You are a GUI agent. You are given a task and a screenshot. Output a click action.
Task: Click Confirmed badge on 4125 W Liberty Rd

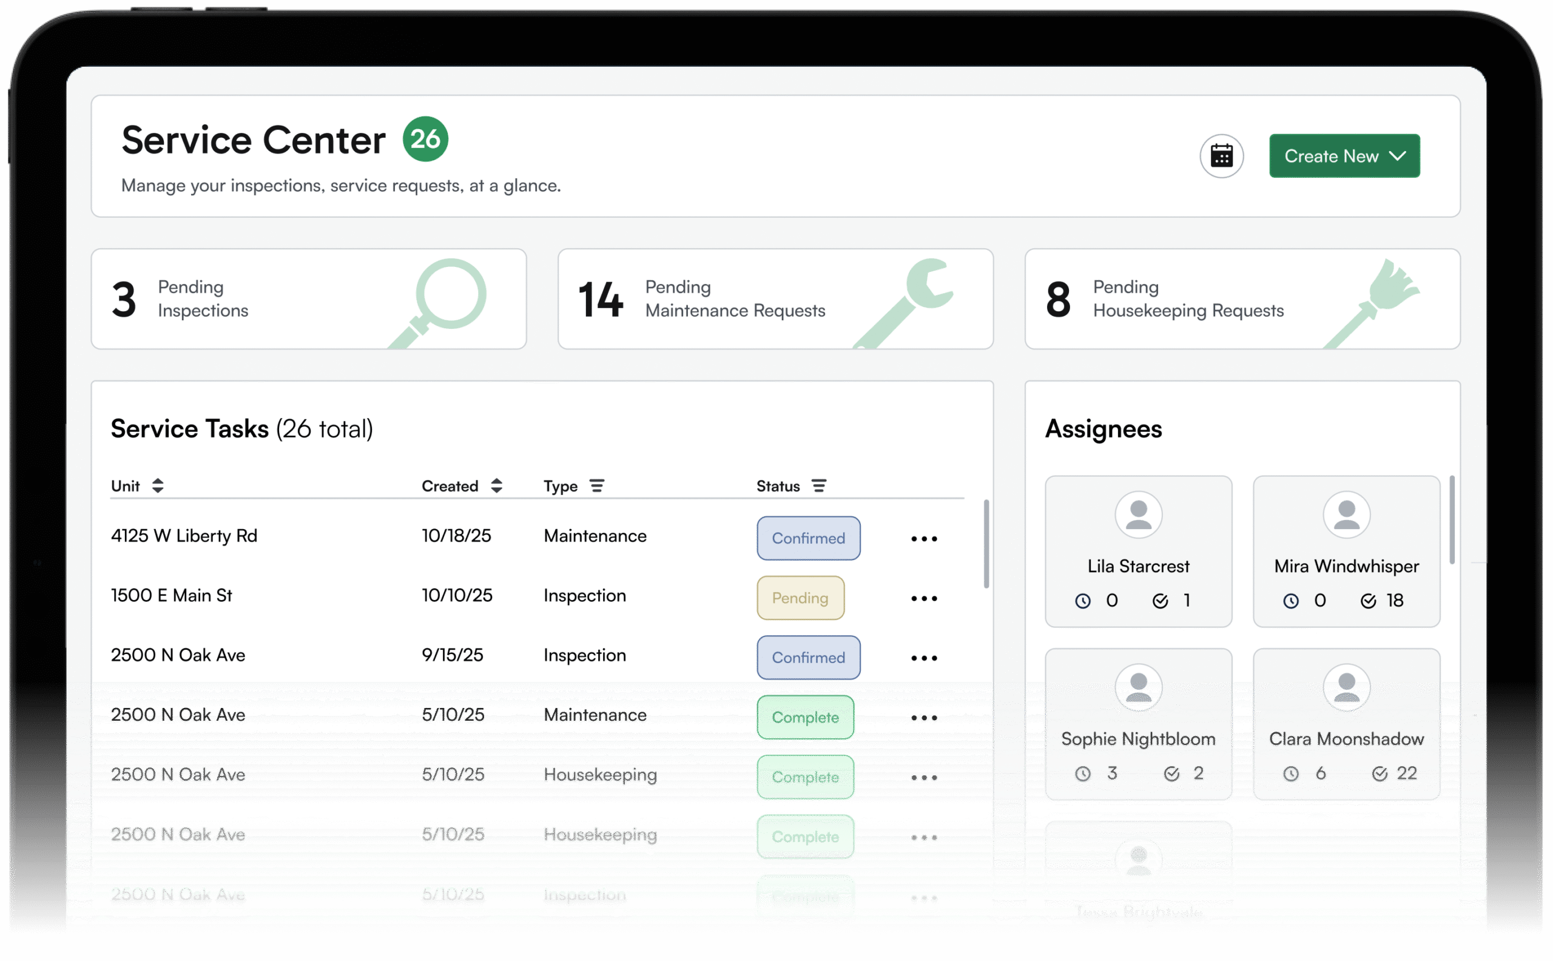807,538
